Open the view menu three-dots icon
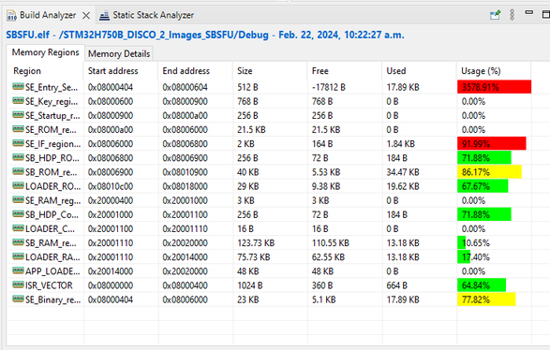The image size is (550, 350). [x=512, y=15]
